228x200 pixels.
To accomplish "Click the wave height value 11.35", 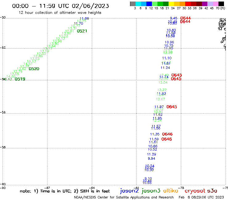I will tap(155, 134).
